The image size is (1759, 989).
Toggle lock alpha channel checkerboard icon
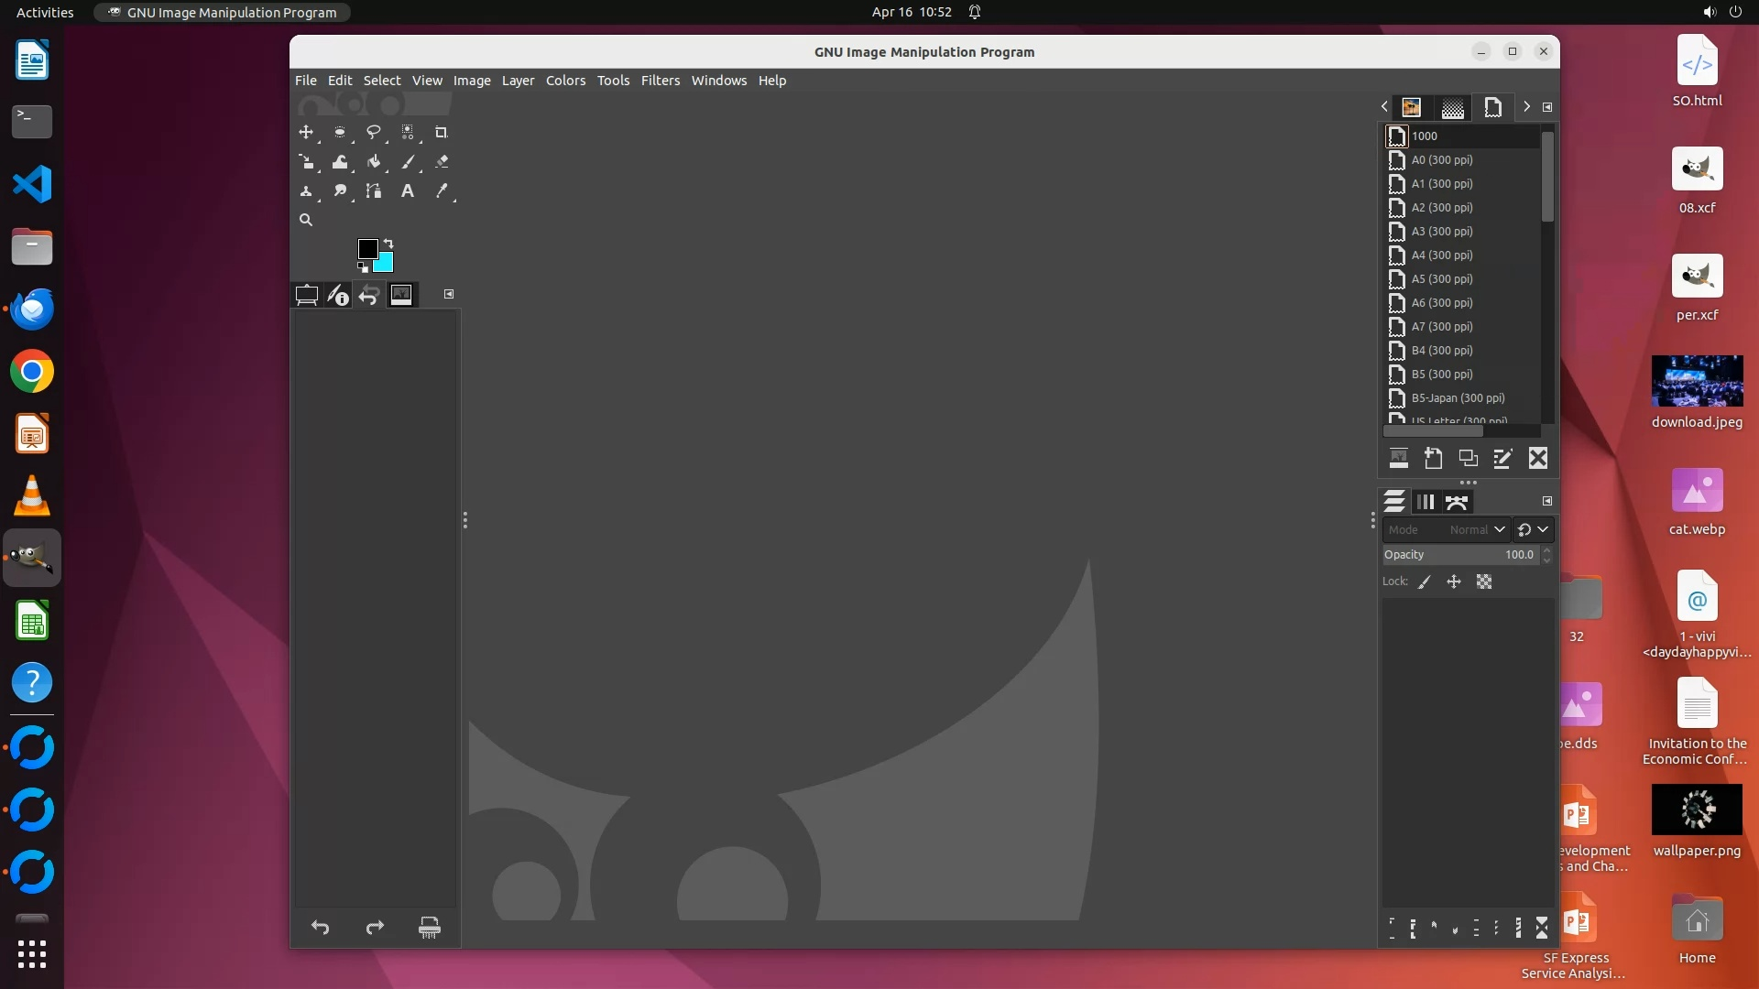(x=1484, y=582)
